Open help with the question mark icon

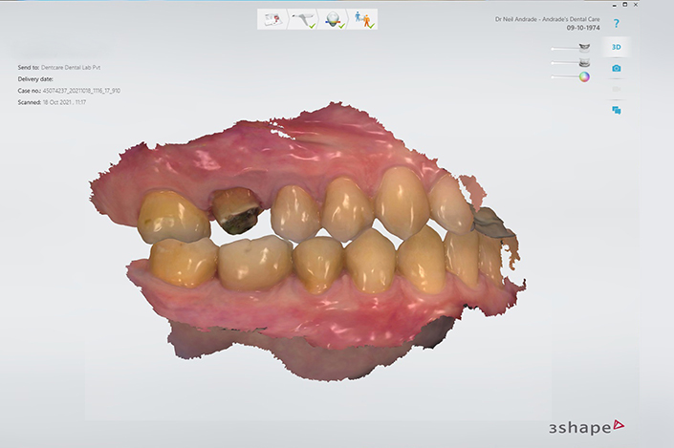pyautogui.click(x=617, y=23)
